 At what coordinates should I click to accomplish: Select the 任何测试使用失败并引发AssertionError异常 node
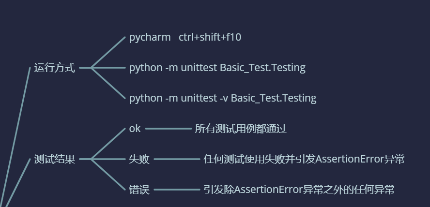pos(304,159)
